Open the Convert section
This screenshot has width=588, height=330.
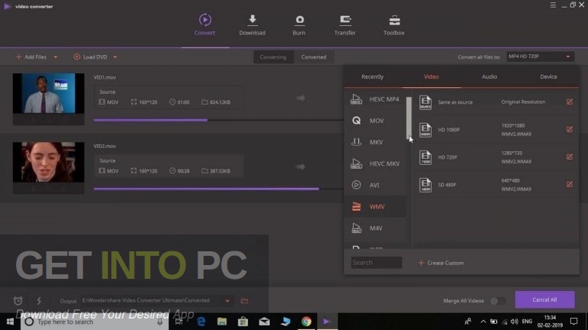[204, 24]
